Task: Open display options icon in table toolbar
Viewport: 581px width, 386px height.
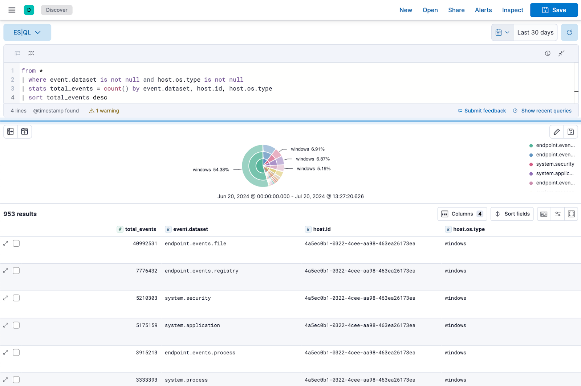Action: point(558,214)
